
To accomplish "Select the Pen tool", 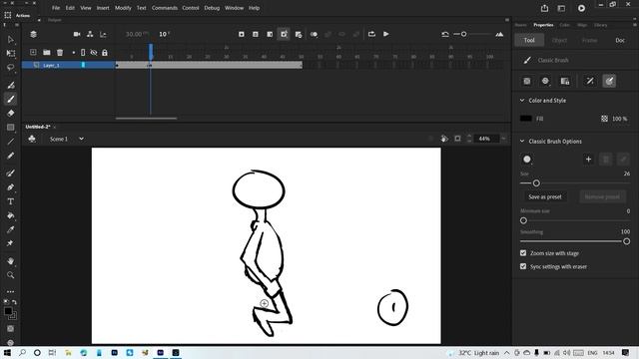I will click(11, 187).
